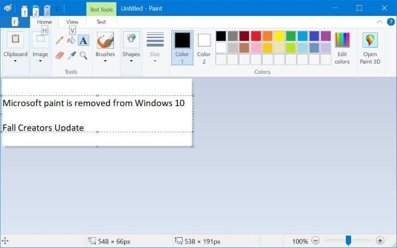Open Paint 3D button

(370, 48)
